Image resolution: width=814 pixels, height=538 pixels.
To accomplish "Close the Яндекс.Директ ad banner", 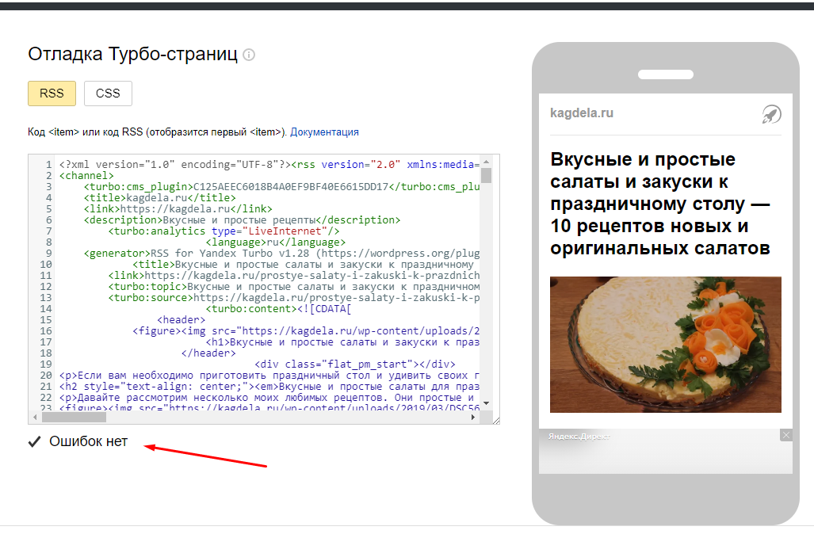I will coord(785,435).
